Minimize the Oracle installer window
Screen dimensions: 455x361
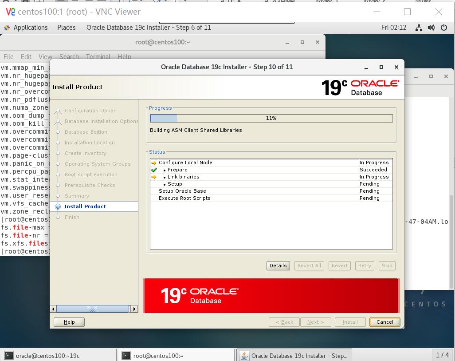tap(366, 67)
